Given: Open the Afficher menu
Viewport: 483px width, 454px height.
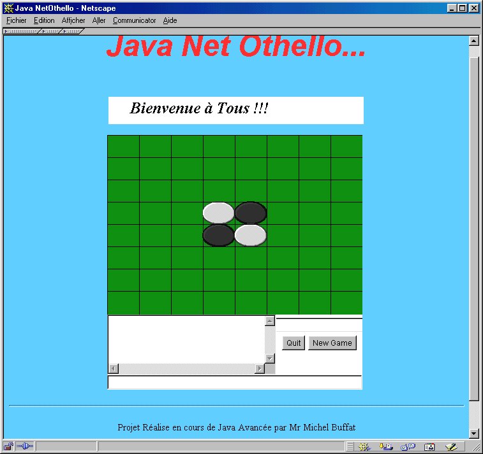Looking at the screenshot, I should coord(73,20).
